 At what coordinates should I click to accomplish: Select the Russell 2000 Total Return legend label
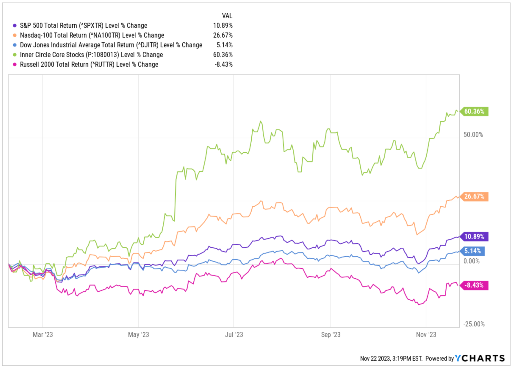(x=89, y=65)
